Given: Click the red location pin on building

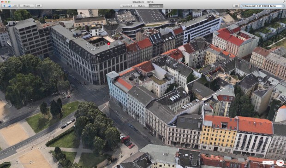Looking at the screenshot, I should coord(109,44).
